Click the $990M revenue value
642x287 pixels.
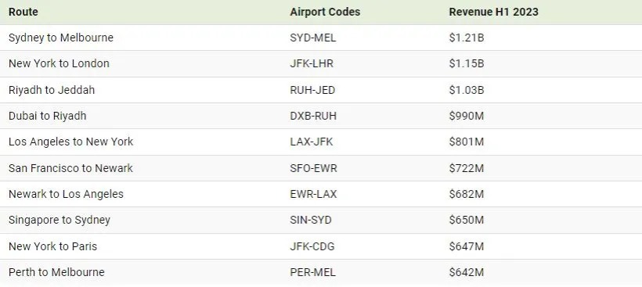point(467,116)
